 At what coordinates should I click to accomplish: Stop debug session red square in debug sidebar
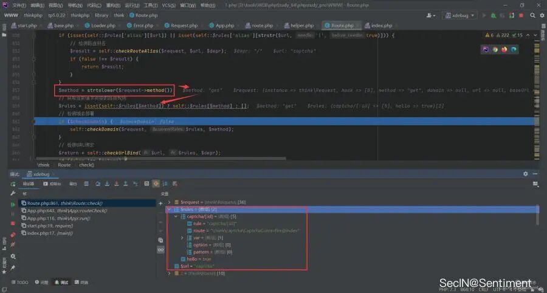[13, 223]
